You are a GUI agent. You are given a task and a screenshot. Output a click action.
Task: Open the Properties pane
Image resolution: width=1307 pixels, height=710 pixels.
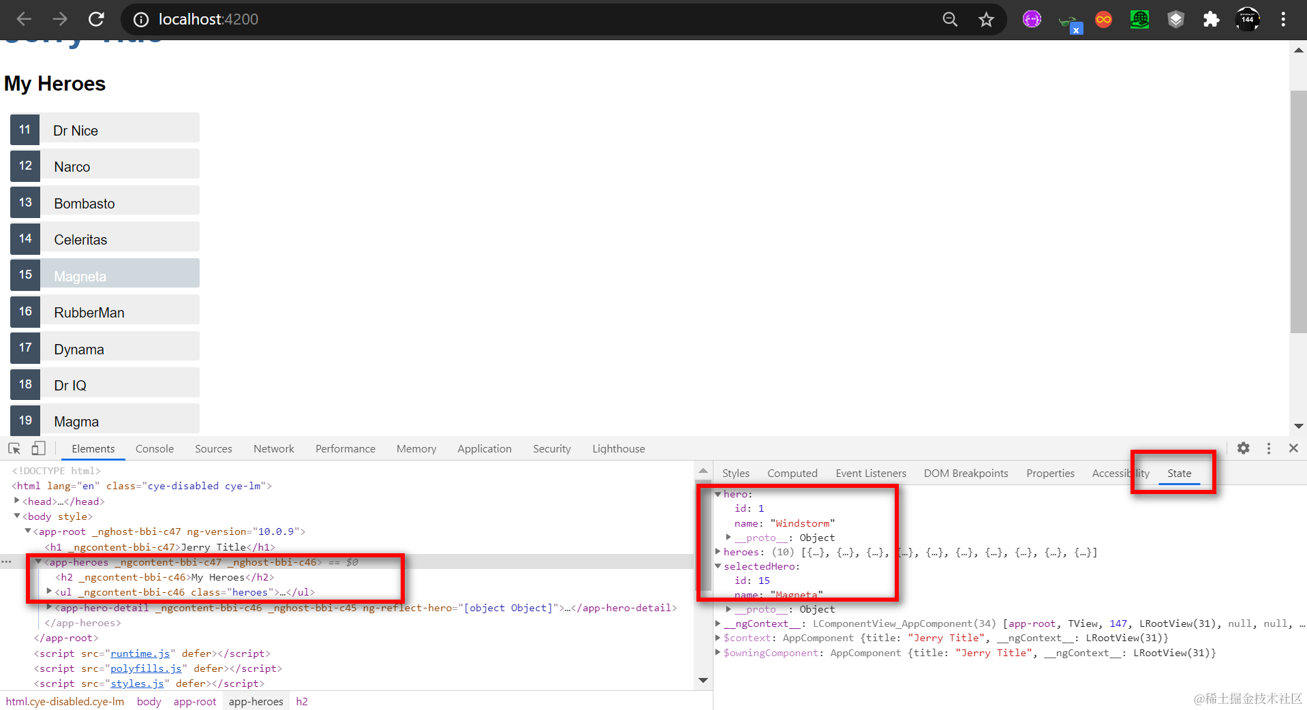coord(1050,474)
